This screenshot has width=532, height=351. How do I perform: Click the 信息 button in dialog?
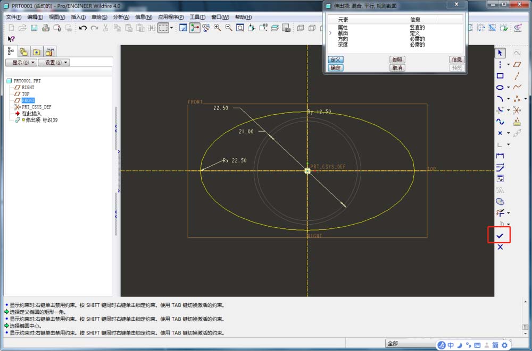pyautogui.click(x=456, y=59)
